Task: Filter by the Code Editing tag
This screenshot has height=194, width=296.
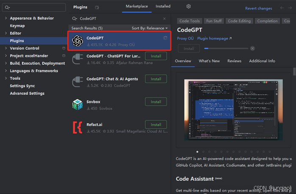Action: (239, 21)
